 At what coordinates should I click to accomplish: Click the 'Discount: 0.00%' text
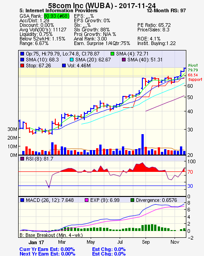click(37, 25)
